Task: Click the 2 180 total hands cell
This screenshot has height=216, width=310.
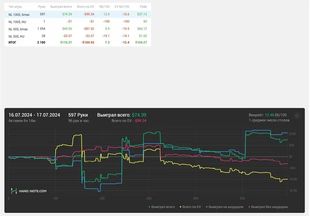Action: [41, 42]
